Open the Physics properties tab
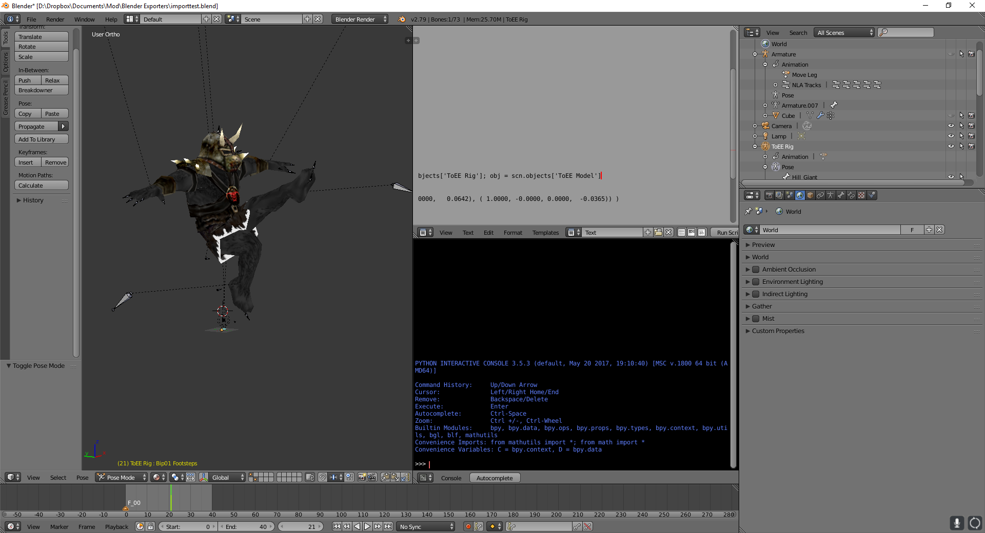 [x=872, y=195]
